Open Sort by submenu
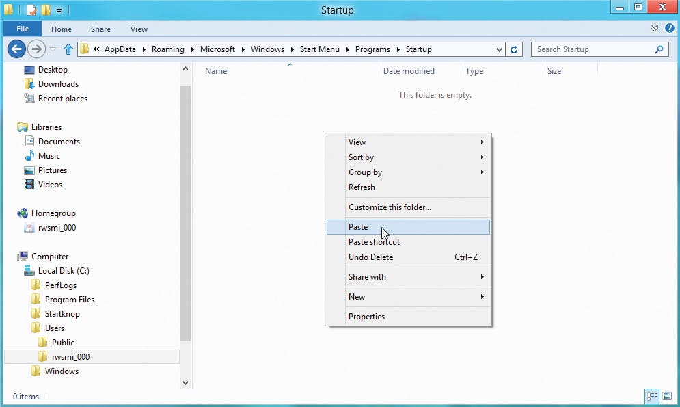The image size is (680, 407). [408, 157]
